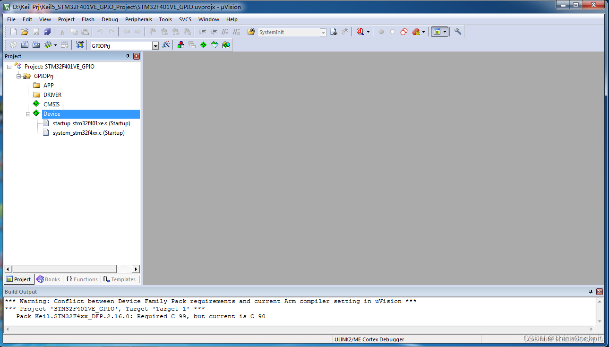Image resolution: width=609 pixels, height=347 pixels.
Task: Select the CMSIS component
Action: pyautogui.click(x=51, y=104)
